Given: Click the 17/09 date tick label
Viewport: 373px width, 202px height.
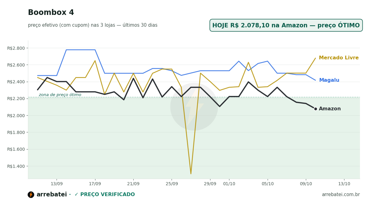Looking at the screenshot, I should (95, 184).
